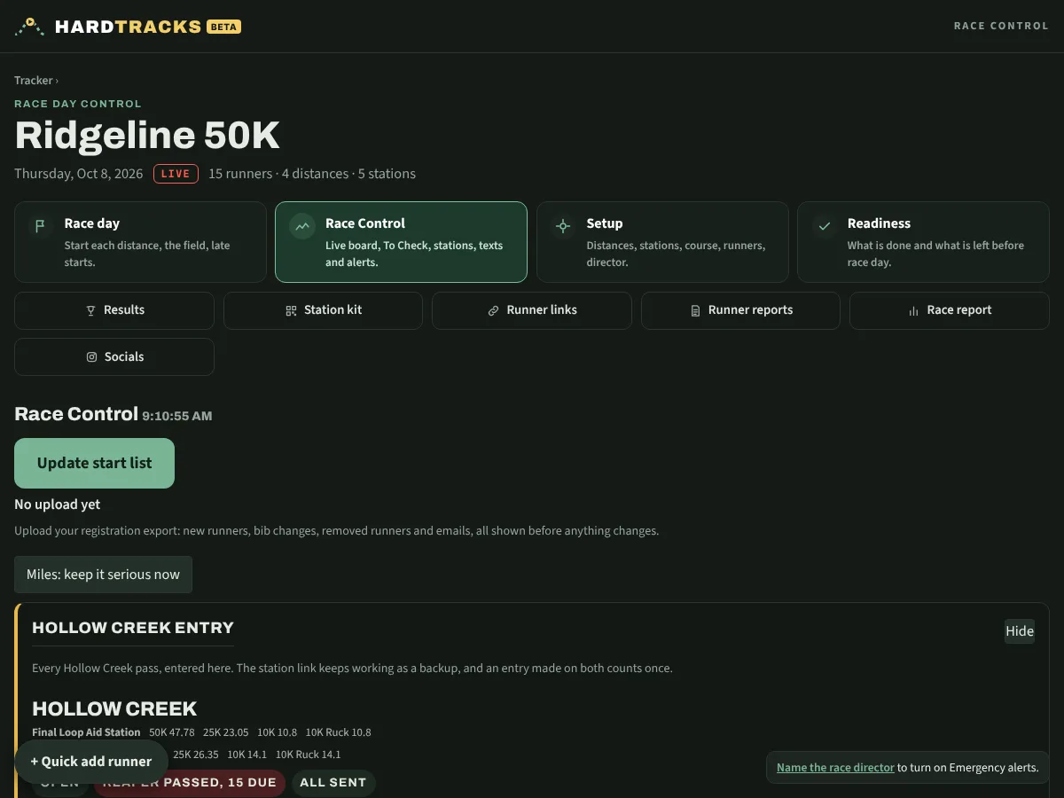This screenshot has height=798, width=1064.
Task: Click the Quick add runner button
Action: coord(91,762)
